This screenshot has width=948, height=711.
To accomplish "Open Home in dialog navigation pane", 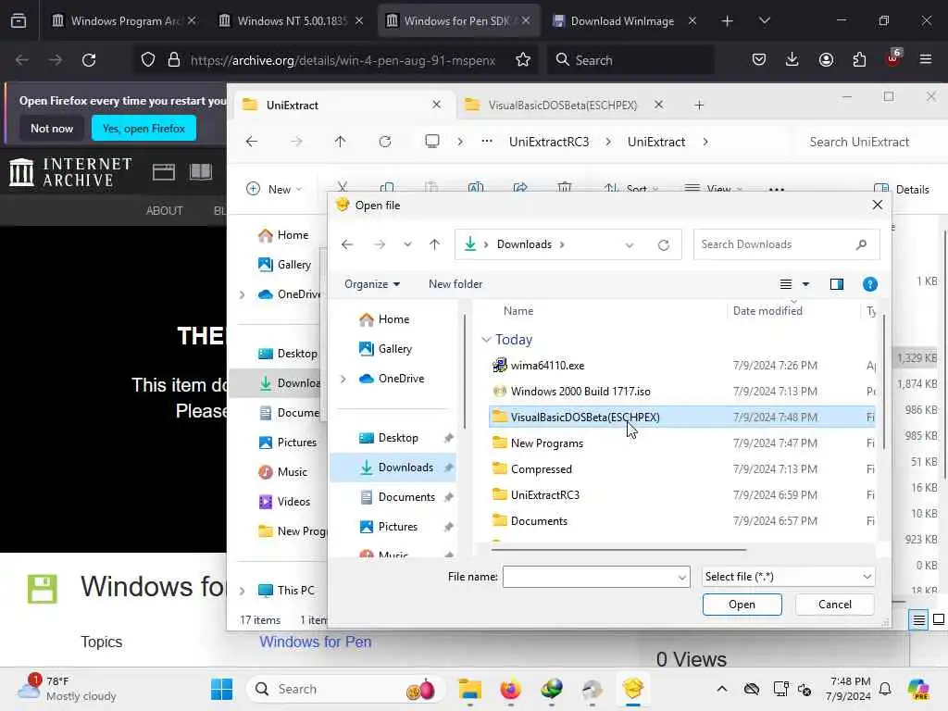I will tap(393, 319).
